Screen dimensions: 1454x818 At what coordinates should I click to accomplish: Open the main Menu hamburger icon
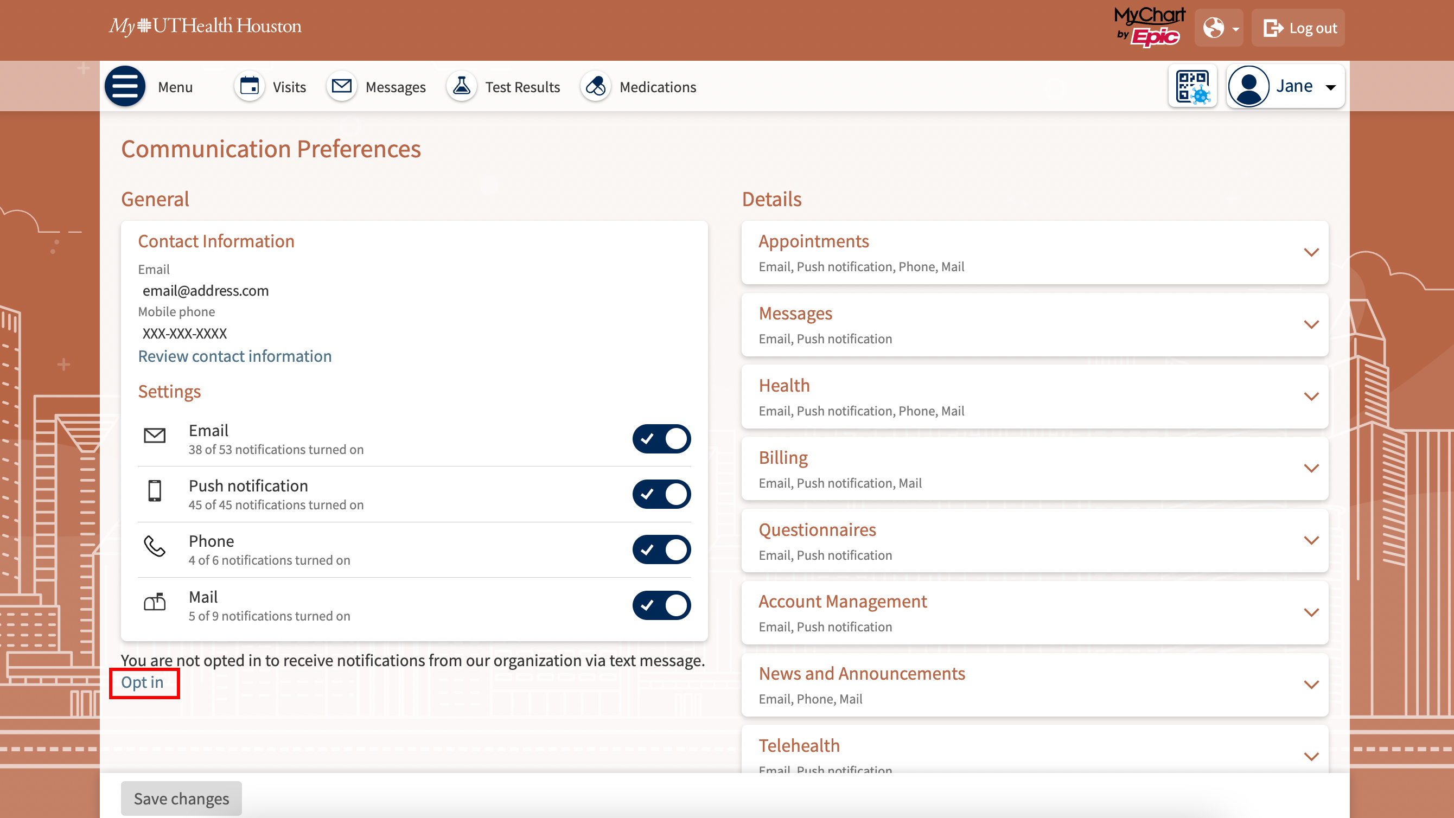point(125,86)
